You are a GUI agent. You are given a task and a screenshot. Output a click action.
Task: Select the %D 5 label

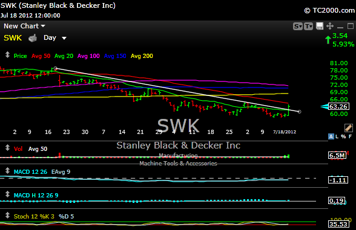click(x=67, y=216)
